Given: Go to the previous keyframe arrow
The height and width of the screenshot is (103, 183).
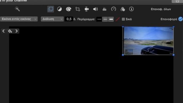Looking at the screenshot, I should tap(3, 31).
